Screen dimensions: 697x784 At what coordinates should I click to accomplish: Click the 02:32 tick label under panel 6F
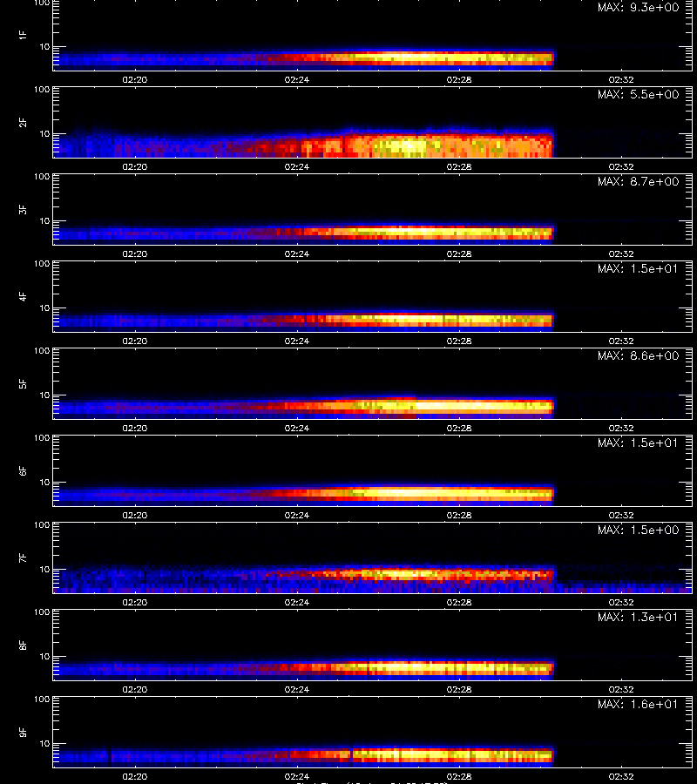click(x=621, y=515)
